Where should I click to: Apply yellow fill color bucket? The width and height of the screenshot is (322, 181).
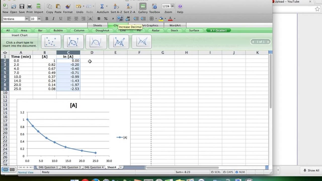[161, 19]
